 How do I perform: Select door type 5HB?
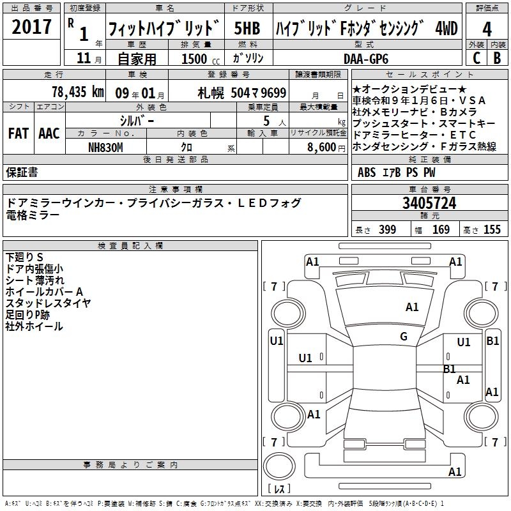(x=247, y=28)
